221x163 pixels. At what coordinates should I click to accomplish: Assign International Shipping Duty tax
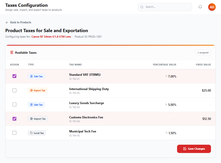[x=14, y=90]
